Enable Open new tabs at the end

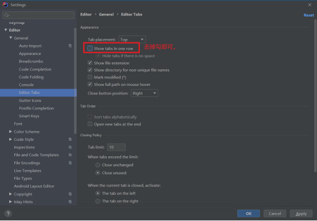coord(90,124)
